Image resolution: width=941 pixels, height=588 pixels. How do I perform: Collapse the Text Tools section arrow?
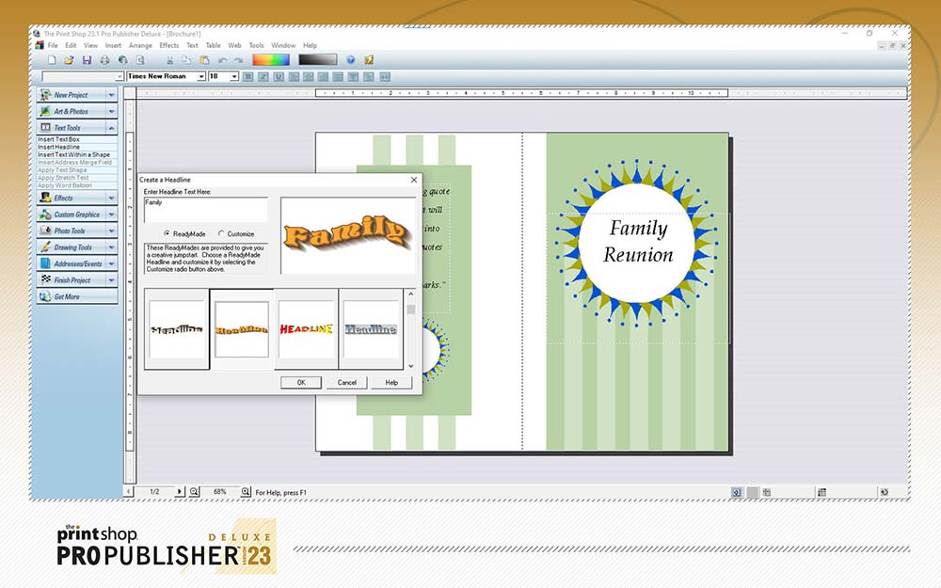[112, 128]
